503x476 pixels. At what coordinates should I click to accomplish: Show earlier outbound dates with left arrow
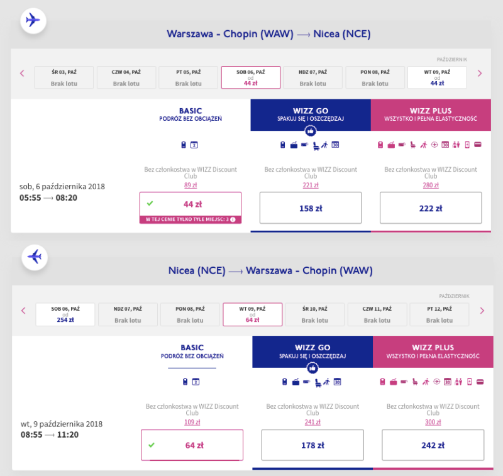pos(22,74)
